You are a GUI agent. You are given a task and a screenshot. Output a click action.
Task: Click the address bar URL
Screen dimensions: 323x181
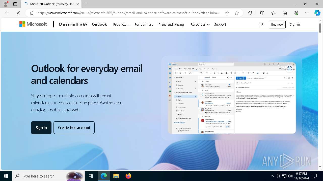[x=128, y=13]
